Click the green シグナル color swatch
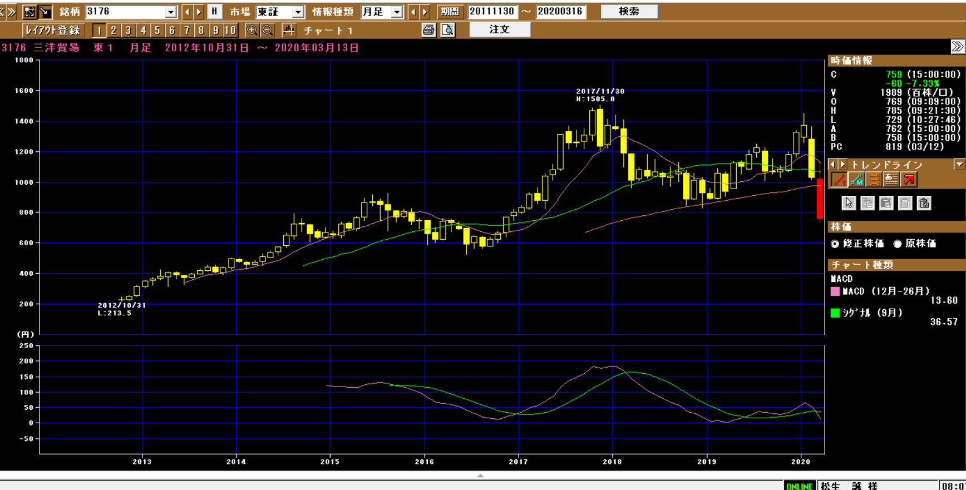The image size is (966, 490). click(835, 313)
